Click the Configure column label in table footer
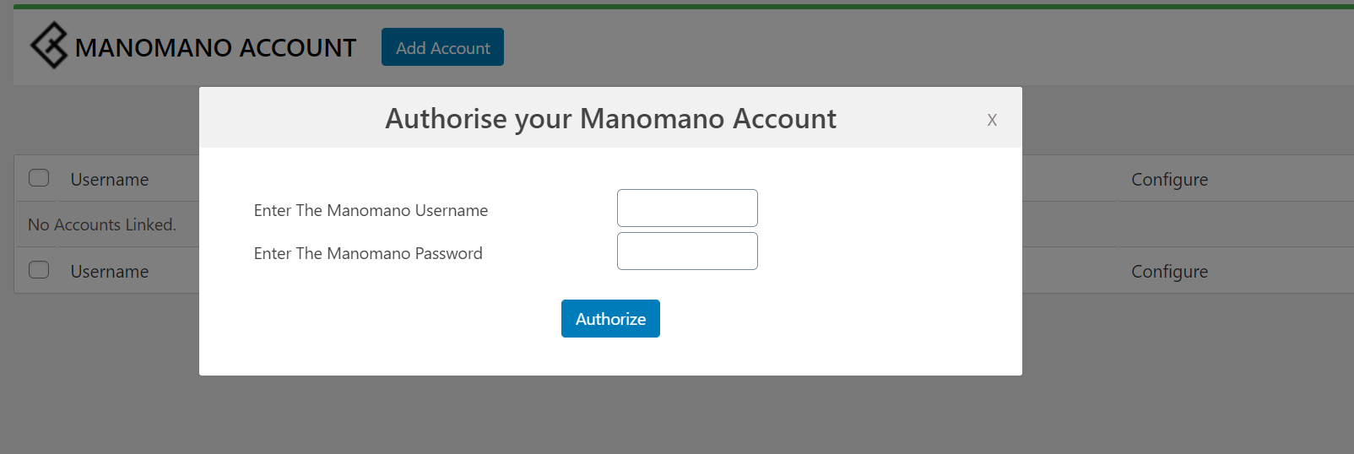 1169,272
